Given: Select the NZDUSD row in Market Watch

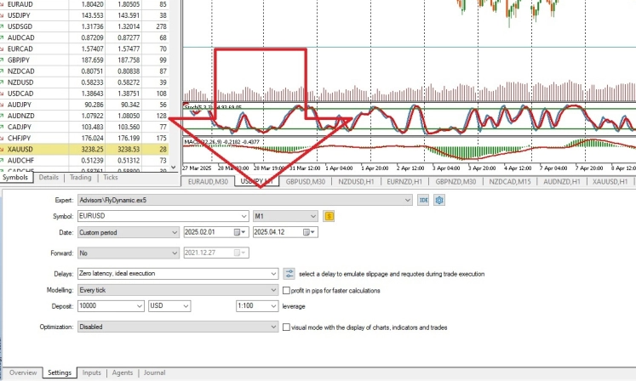Looking at the screenshot, I should coord(84,82).
